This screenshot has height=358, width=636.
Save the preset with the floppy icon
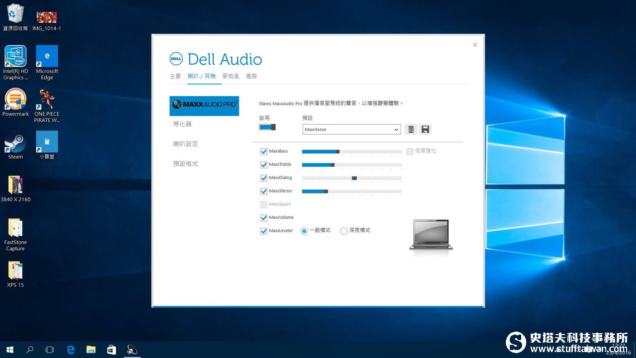pyautogui.click(x=425, y=129)
